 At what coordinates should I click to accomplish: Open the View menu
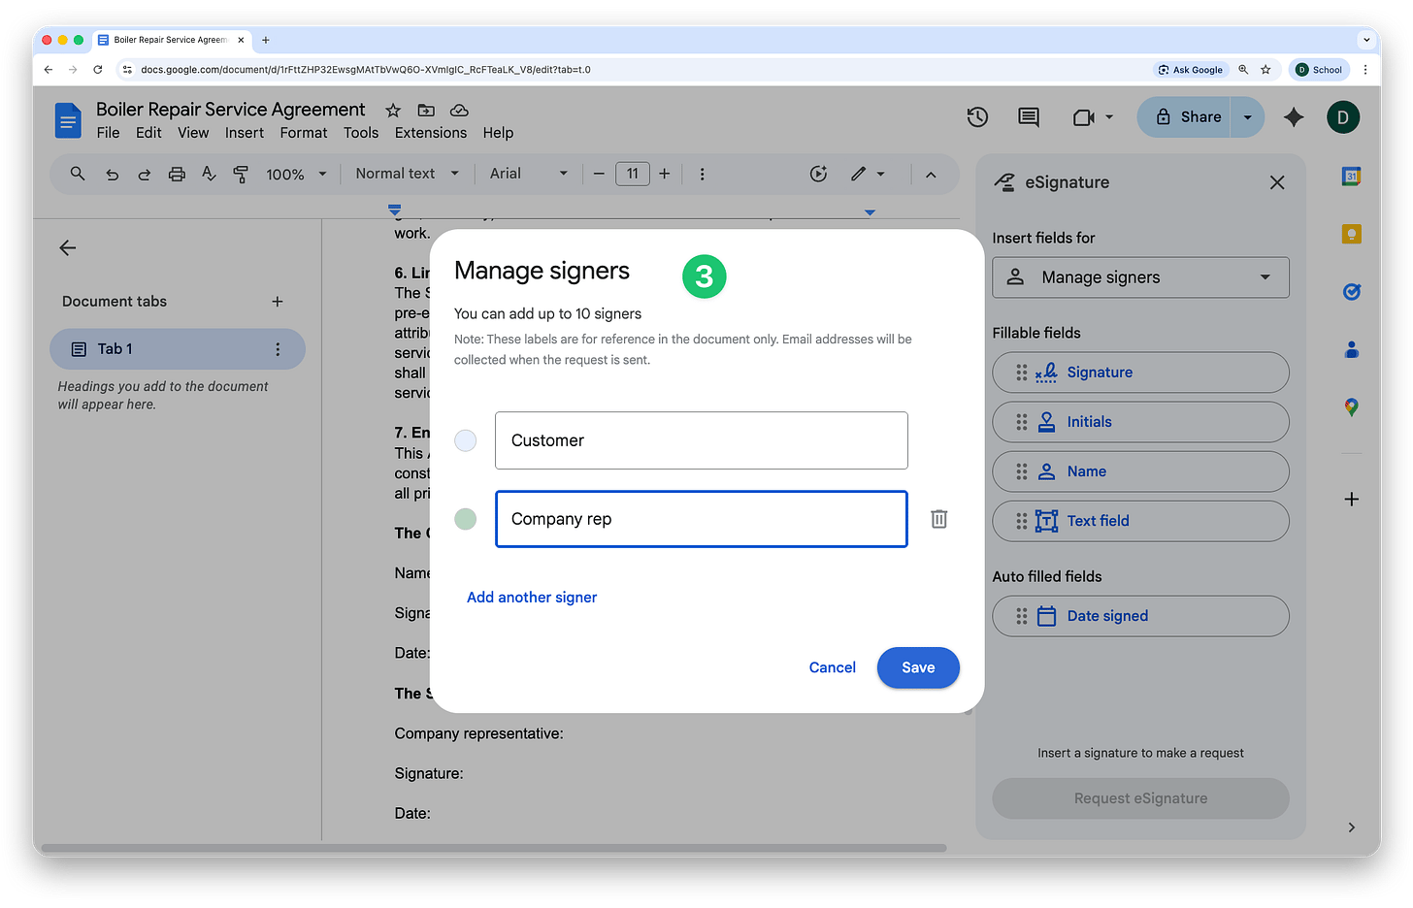point(193,133)
